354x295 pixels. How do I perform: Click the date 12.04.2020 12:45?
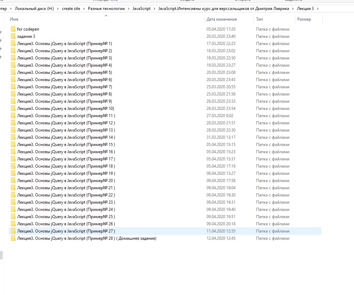(x=221, y=238)
